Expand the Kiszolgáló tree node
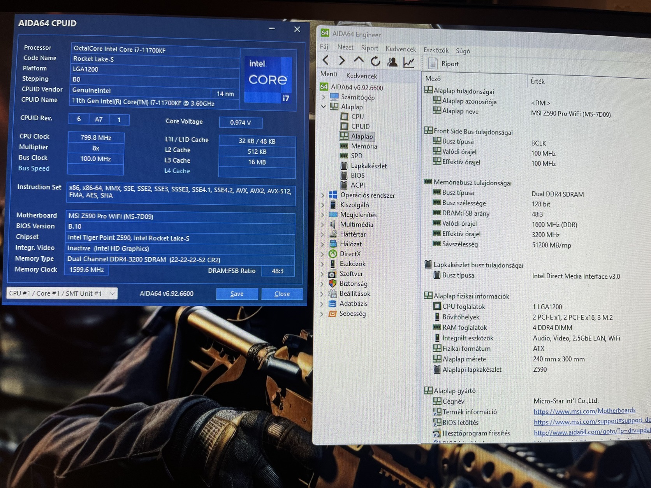The width and height of the screenshot is (651, 488). coord(323,205)
